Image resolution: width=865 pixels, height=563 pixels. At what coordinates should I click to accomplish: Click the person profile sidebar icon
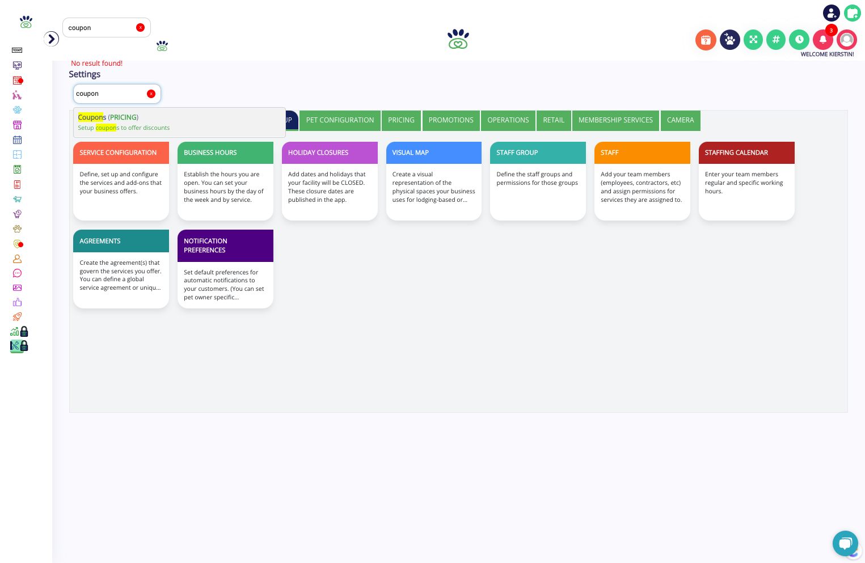click(17, 259)
